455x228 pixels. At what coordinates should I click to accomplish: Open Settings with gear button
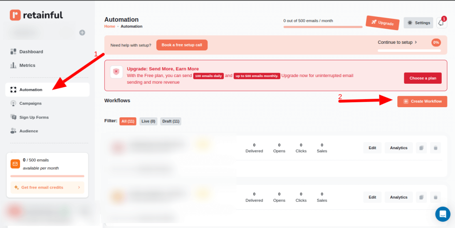click(418, 23)
